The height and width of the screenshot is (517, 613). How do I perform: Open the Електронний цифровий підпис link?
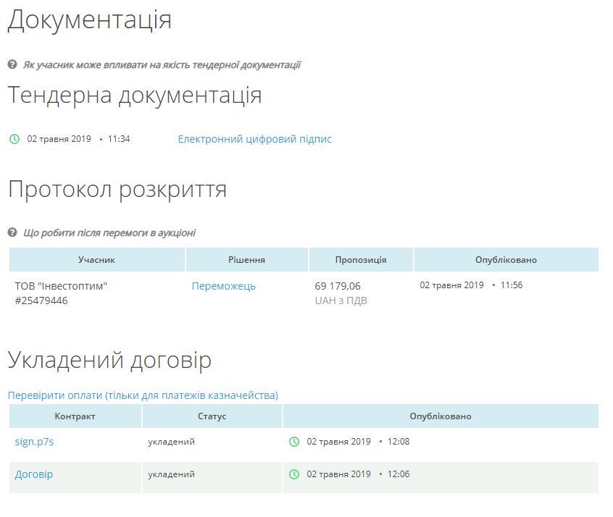click(x=254, y=139)
